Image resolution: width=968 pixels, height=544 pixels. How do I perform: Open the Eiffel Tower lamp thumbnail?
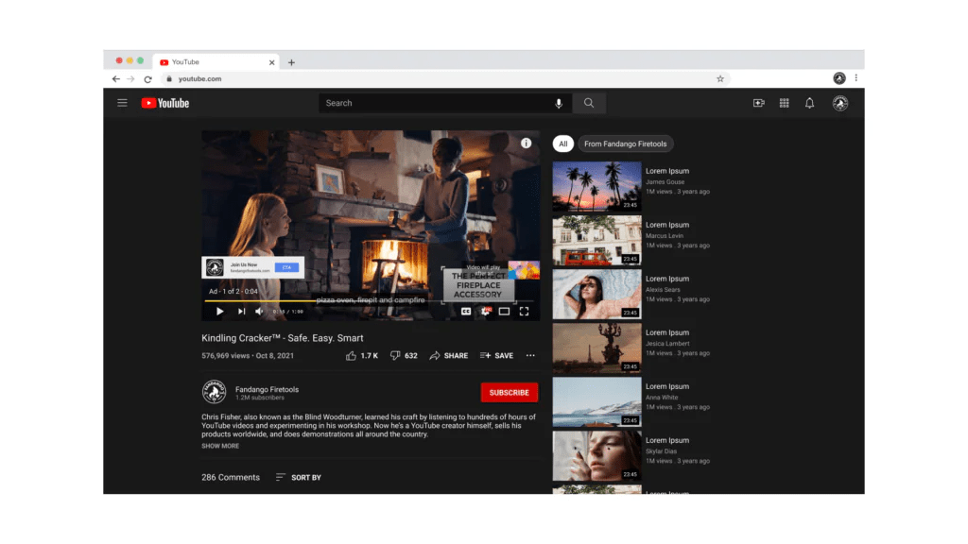(x=596, y=348)
